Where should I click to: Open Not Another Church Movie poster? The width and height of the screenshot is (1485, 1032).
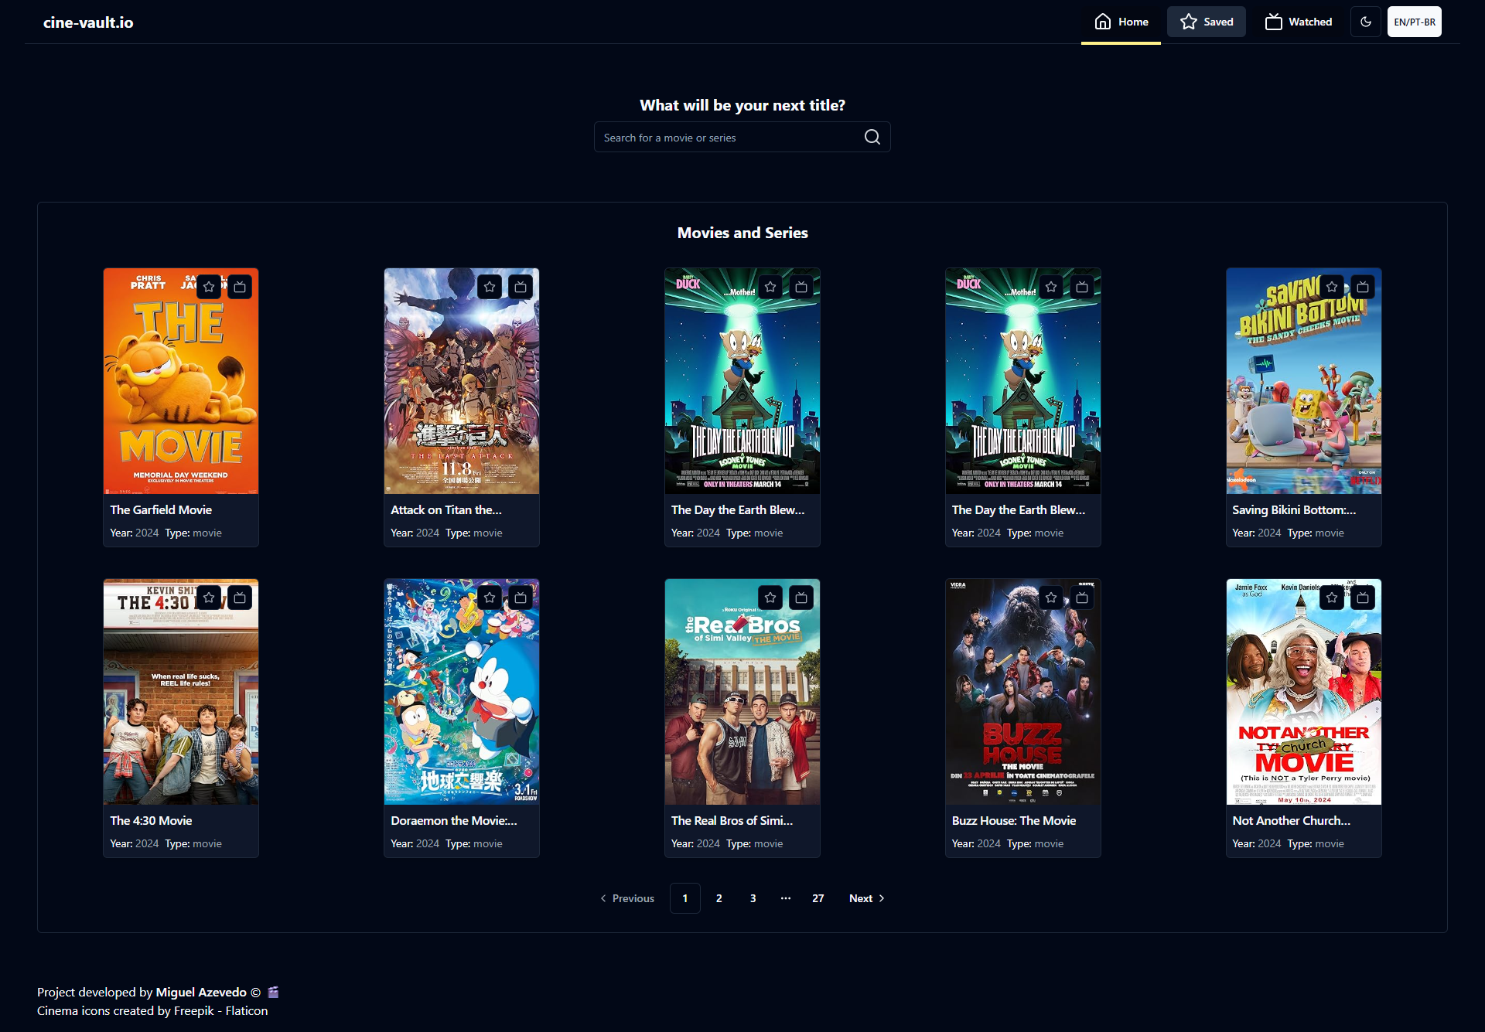point(1304,692)
